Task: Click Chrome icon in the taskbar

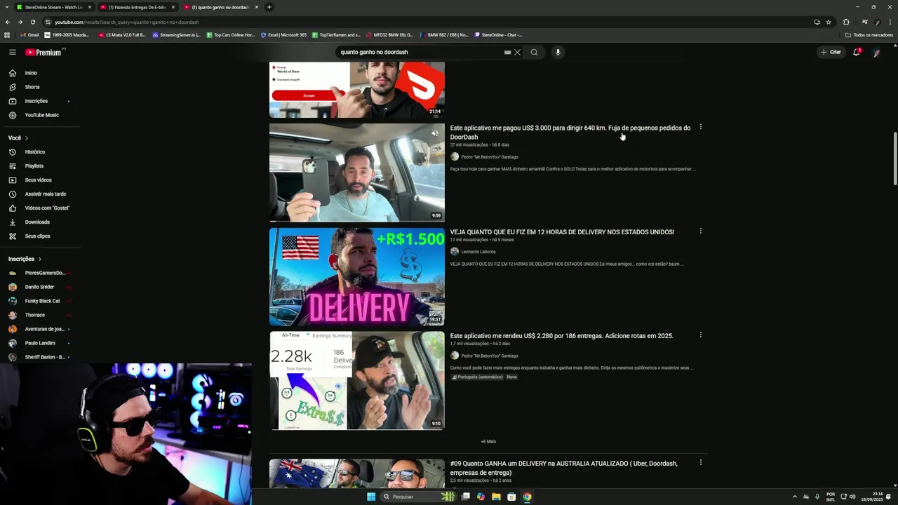Action: tap(527, 497)
